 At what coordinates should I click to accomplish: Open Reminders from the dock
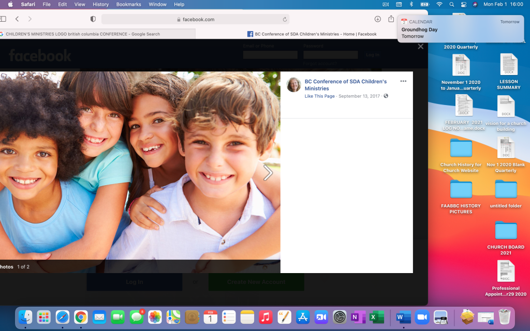229,317
